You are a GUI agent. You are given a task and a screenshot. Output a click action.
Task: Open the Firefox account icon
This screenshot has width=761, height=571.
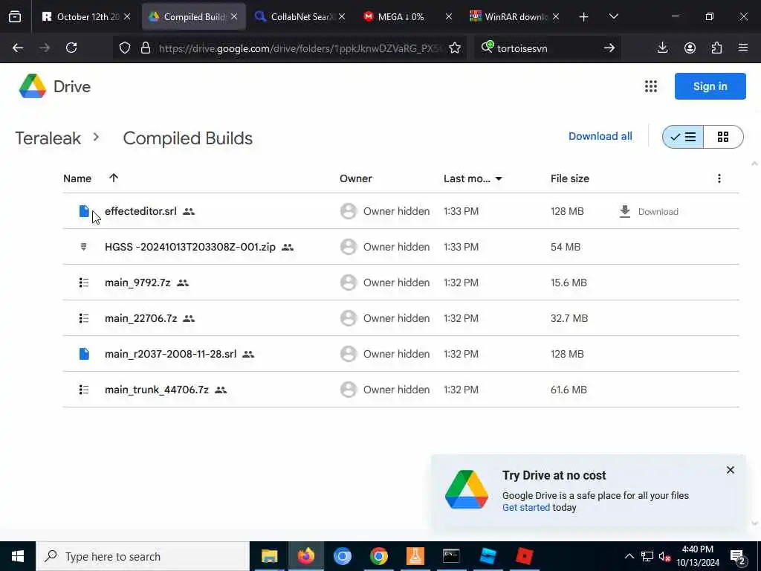(690, 48)
